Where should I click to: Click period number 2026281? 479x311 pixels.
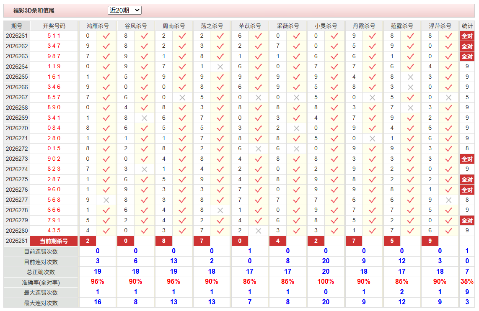[17, 241]
